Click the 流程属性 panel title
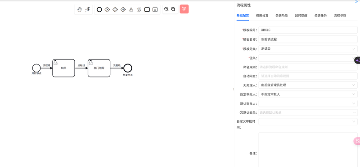 click(x=243, y=5)
